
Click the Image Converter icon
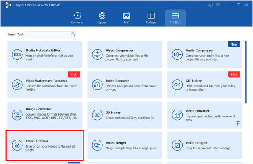click(17, 115)
